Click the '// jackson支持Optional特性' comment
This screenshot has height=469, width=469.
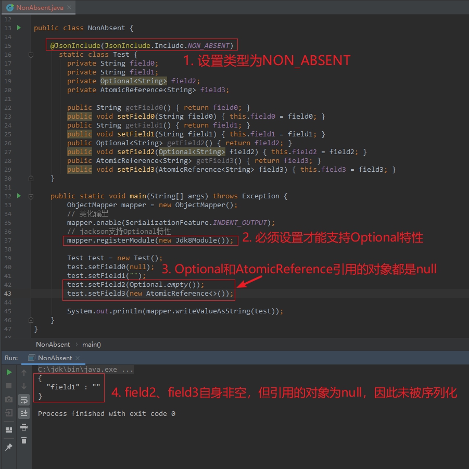point(119,231)
